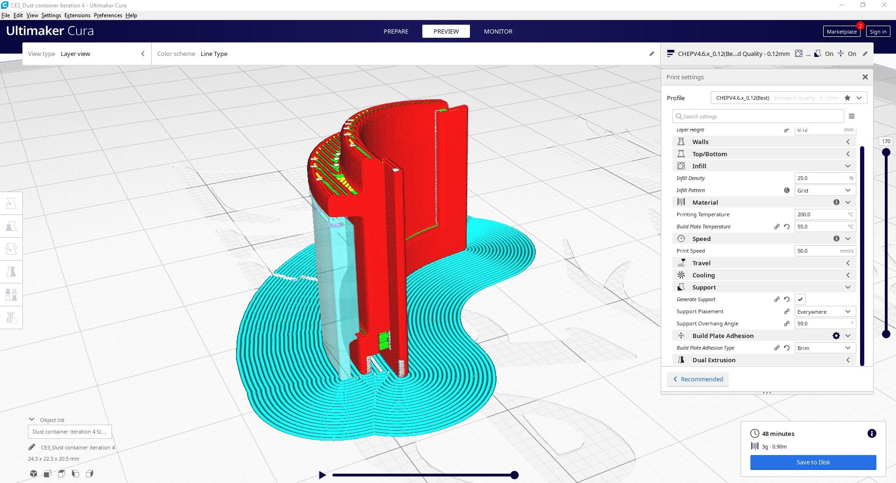Click the star icon in the Profile selector
The height and width of the screenshot is (483, 896).
pos(847,98)
